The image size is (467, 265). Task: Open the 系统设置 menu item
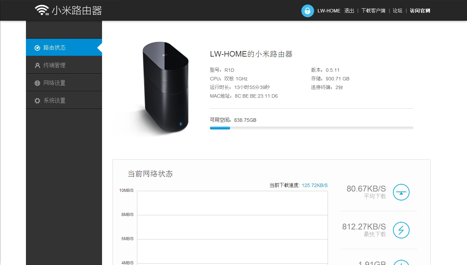(64, 100)
